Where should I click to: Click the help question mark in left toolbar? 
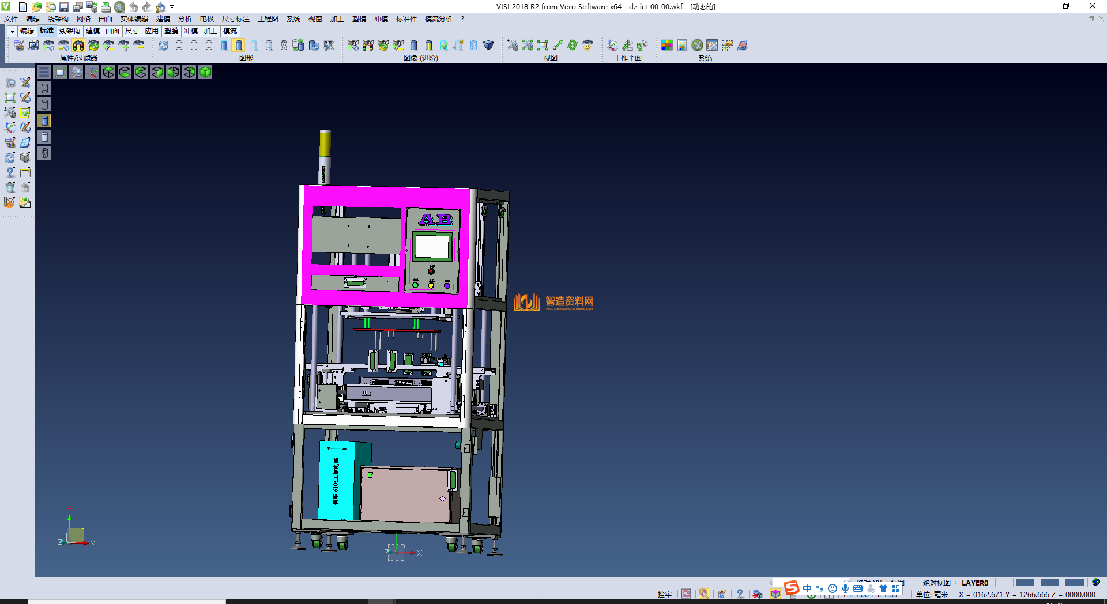point(10,172)
